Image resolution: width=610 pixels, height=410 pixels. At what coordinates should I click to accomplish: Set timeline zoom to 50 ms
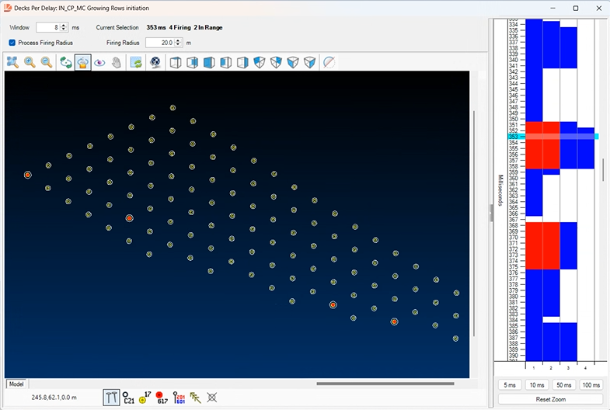click(563, 385)
